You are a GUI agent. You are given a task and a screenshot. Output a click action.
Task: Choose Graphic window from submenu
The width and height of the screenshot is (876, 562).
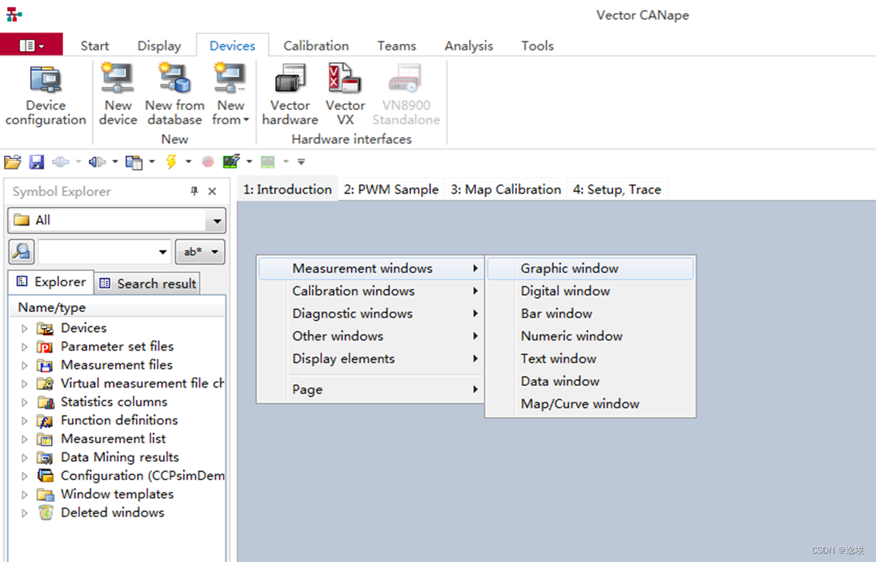click(590, 269)
